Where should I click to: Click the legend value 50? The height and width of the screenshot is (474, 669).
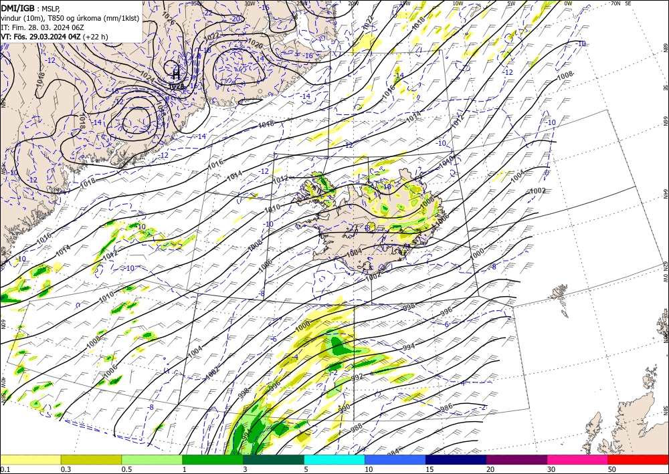click(x=612, y=469)
